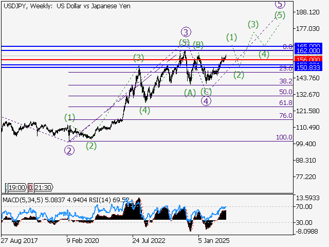The width and height of the screenshot is (329, 247).
Task: Click the MACD(5,34,5) indicator label
Action: [x=23, y=200]
